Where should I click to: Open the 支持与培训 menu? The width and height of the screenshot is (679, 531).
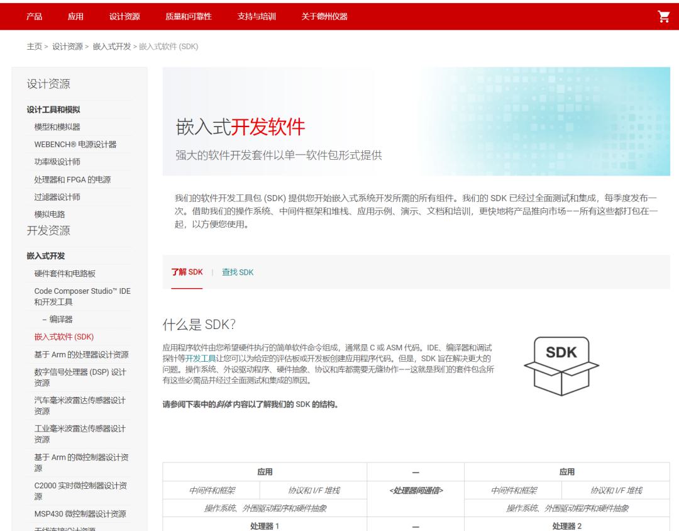pos(257,16)
